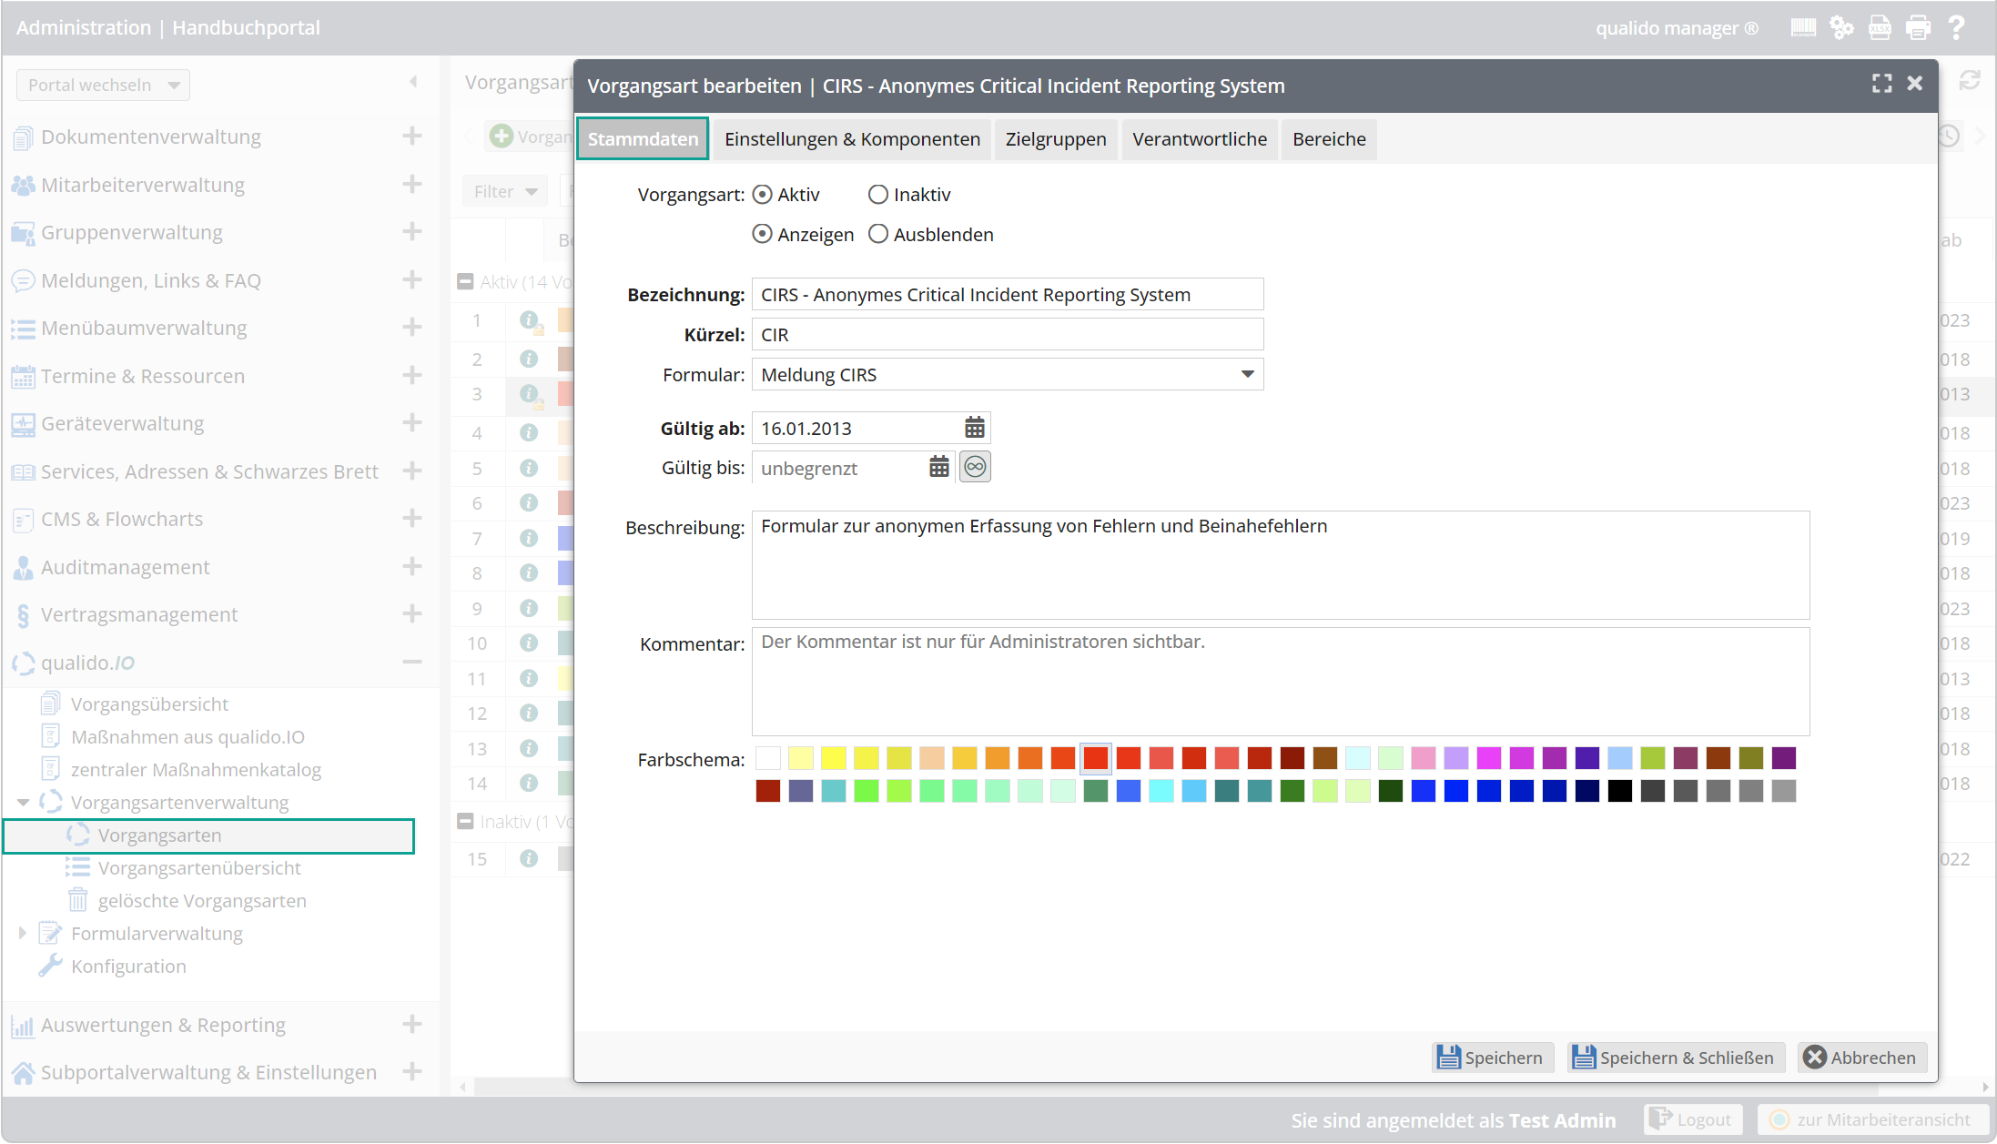The height and width of the screenshot is (1144, 1997).
Task: Select the Aktiv radio button
Action: pos(763,194)
